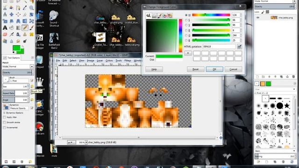Select the Blur/Sharpen droplet tool
Viewport: 299px width, 168px height.
[x=12, y=41]
